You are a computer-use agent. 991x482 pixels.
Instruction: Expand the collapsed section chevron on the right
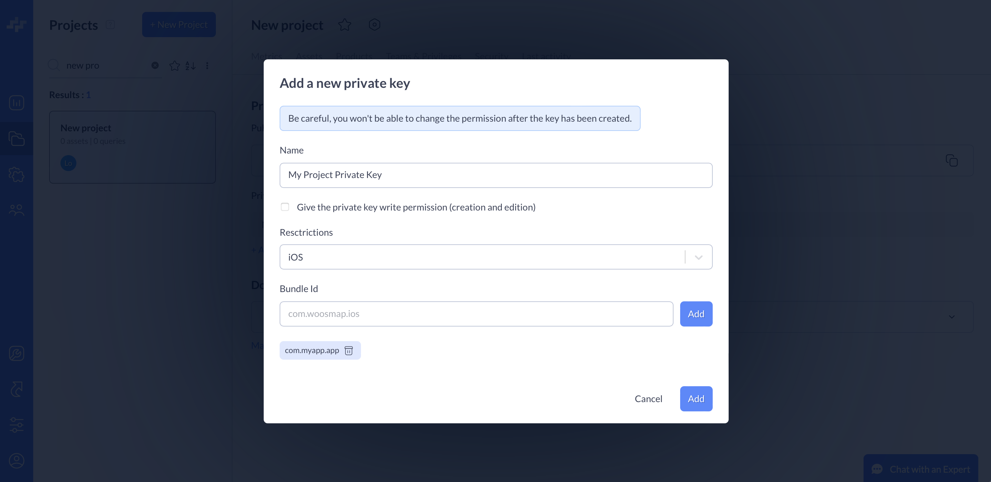pyautogui.click(x=951, y=317)
